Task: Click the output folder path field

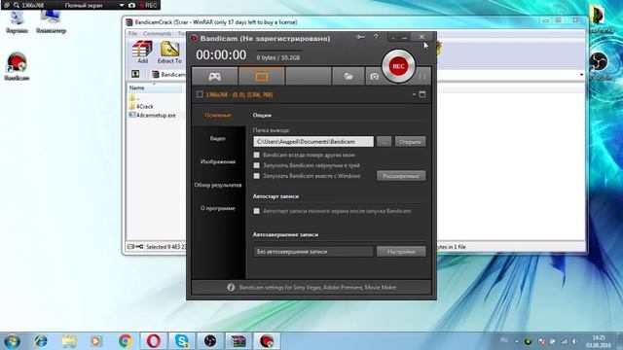Action: [313, 142]
